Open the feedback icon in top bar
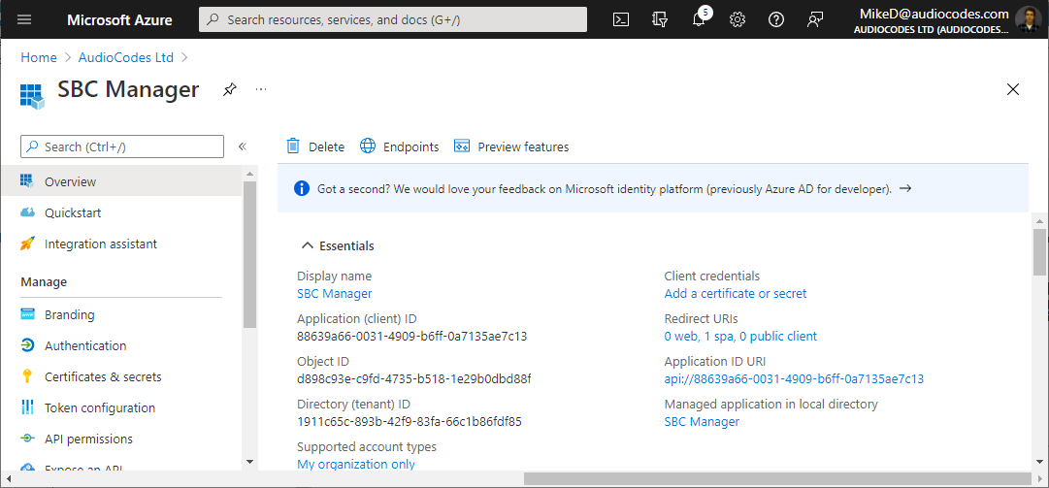This screenshot has height=488, width=1049. [x=815, y=19]
